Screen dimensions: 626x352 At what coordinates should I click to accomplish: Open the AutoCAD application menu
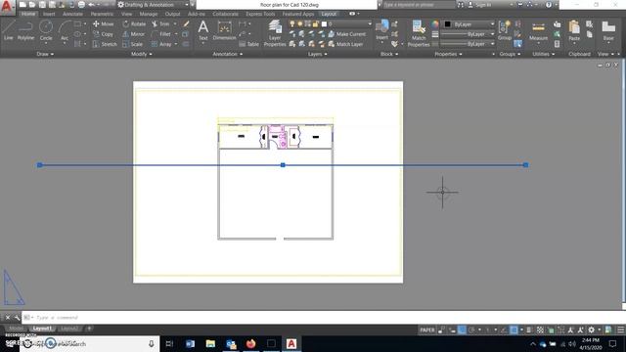[7, 7]
